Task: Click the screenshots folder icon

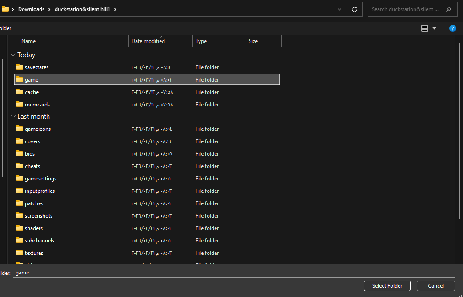Action: coord(20,215)
